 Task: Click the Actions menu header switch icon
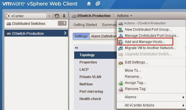coord(121,24)
